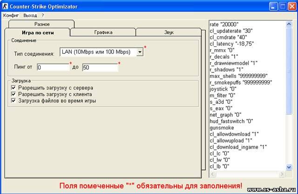Switch to the Графика tab
Image resolution: width=298 pixels, height=194 pixels.
(x=102, y=32)
